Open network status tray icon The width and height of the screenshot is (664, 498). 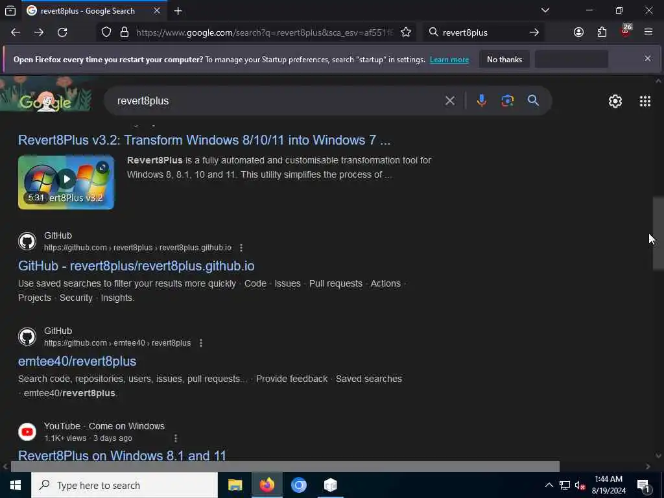point(565,485)
